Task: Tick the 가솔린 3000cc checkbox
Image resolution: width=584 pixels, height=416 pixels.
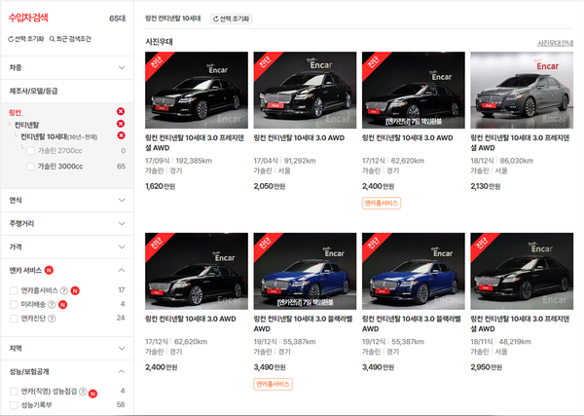Action: click(30, 167)
